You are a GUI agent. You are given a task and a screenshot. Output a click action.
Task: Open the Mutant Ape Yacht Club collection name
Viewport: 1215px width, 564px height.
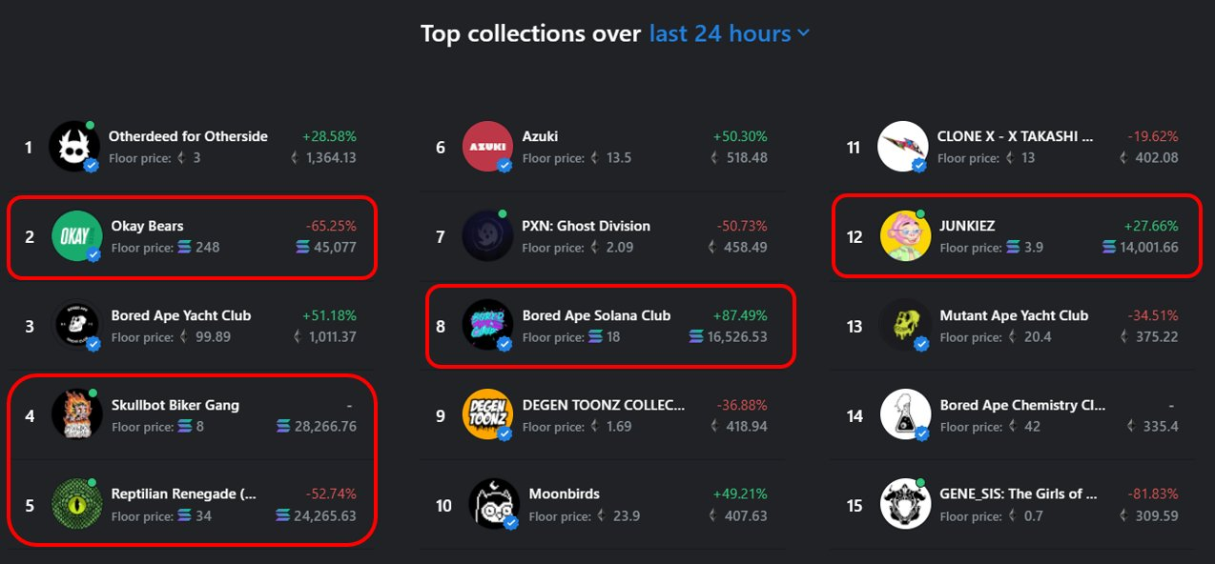tap(1014, 315)
